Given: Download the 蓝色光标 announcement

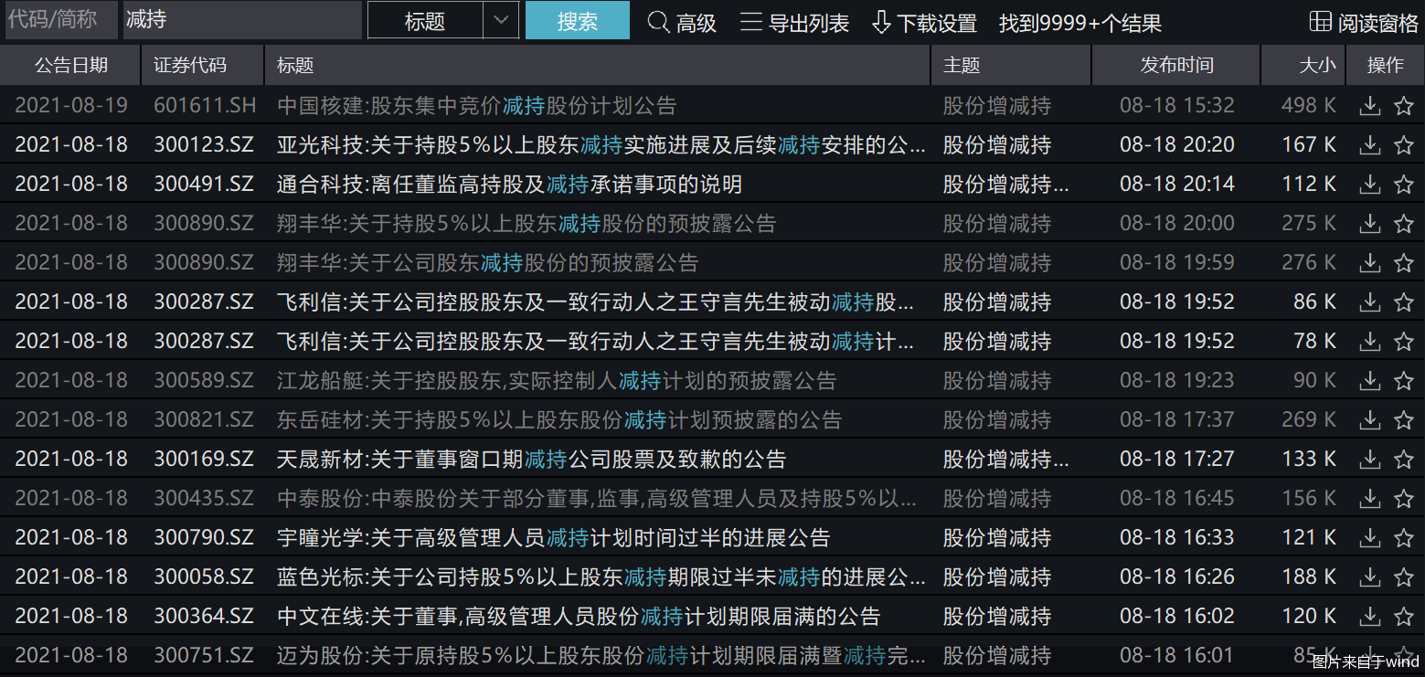Looking at the screenshot, I should point(1369,577).
